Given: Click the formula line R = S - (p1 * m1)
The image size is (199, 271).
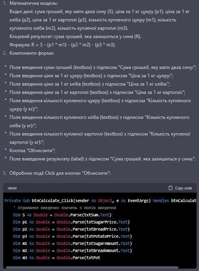Looking at the screenshot, I should [x=63, y=45].
